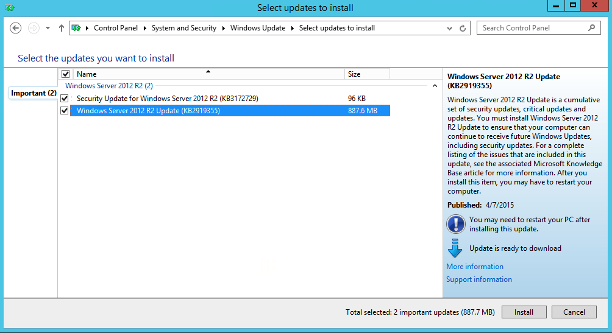612x333 pixels.
Task: Sort updates by Name column
Action: pyautogui.click(x=208, y=74)
